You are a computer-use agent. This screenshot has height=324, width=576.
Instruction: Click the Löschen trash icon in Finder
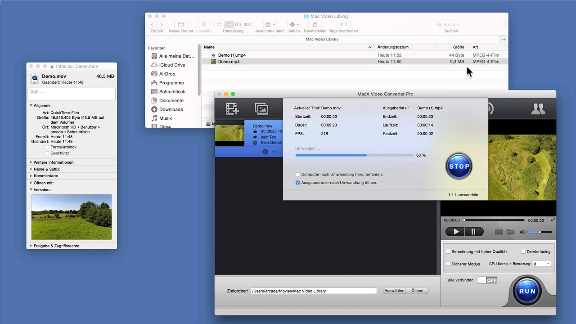(204, 24)
